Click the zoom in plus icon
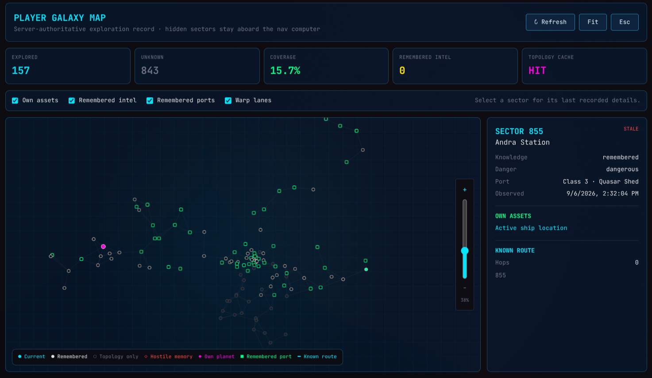The height and width of the screenshot is (378, 652). pyautogui.click(x=465, y=190)
